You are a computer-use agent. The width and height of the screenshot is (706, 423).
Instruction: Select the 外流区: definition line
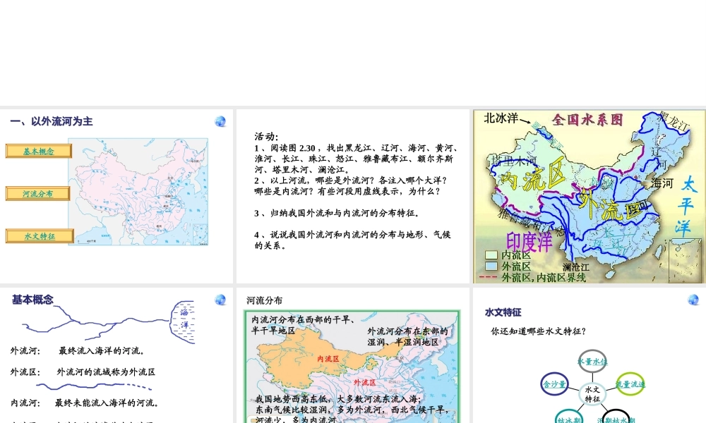(83, 372)
